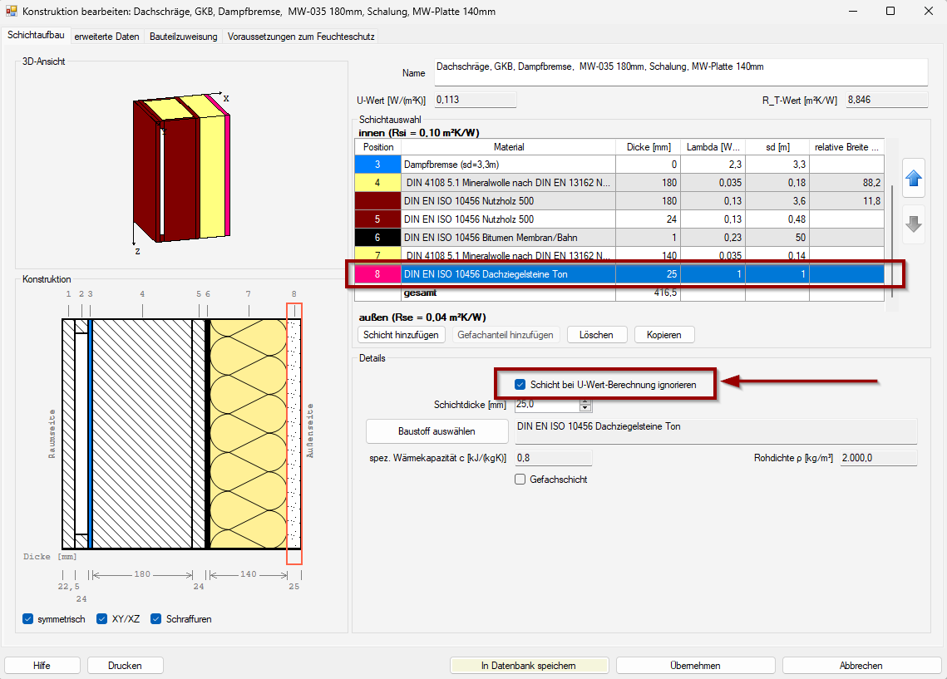
Task: Disable the Schraffuren checkbox
Action: 156,619
